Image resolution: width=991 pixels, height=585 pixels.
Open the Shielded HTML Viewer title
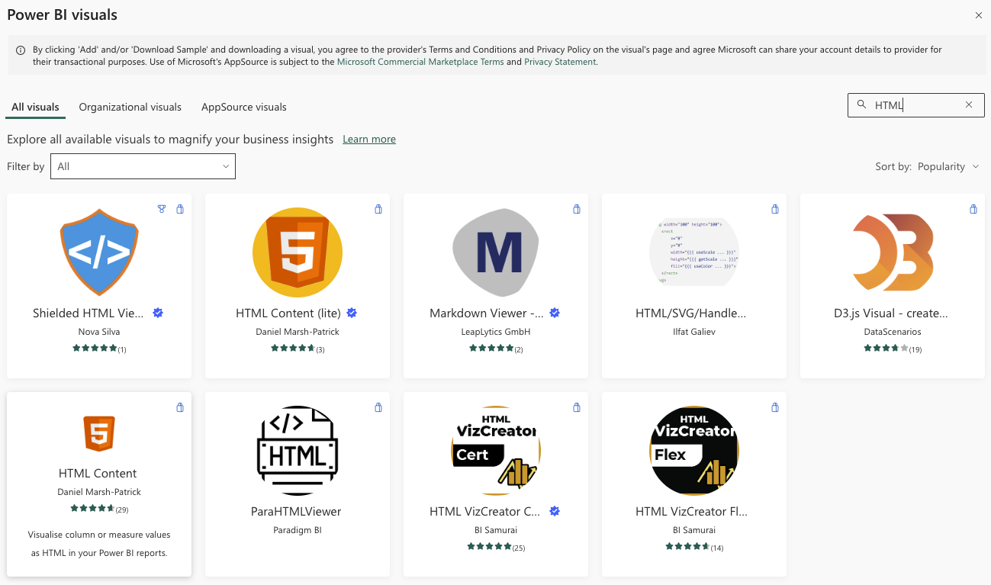click(x=88, y=313)
